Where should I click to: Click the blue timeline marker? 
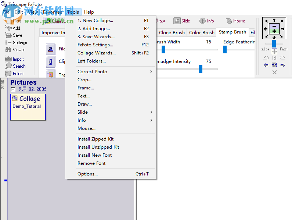click(6, 180)
